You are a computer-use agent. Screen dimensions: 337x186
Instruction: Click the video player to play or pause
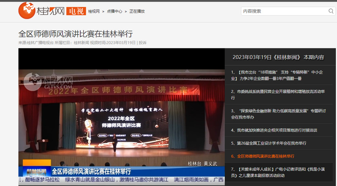(x=121, y=118)
